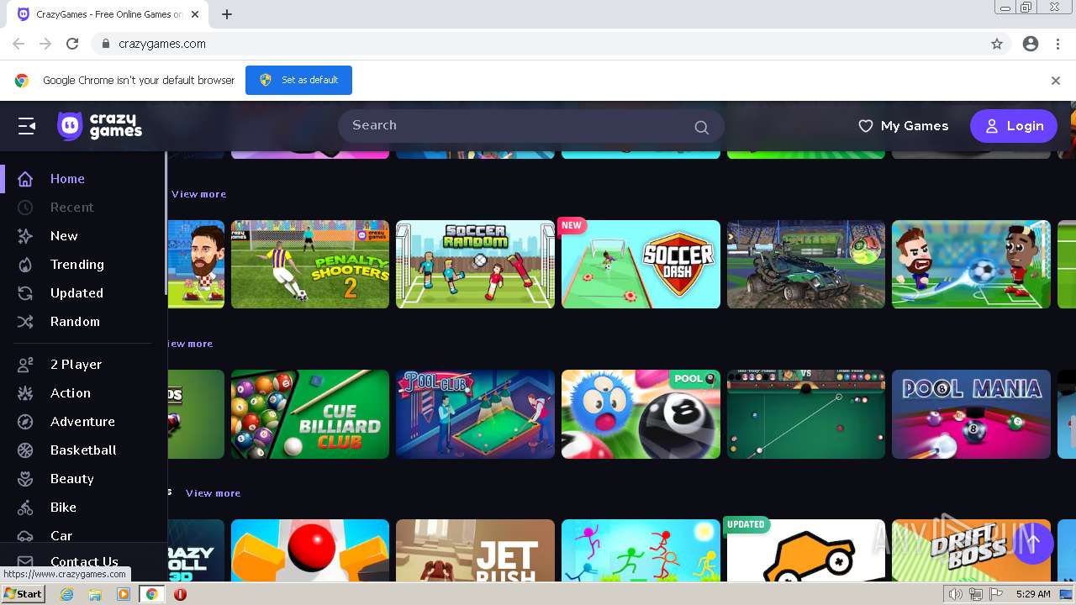Screen dimensions: 1076x605
Task: Open the Adventure category
Action: point(82,422)
